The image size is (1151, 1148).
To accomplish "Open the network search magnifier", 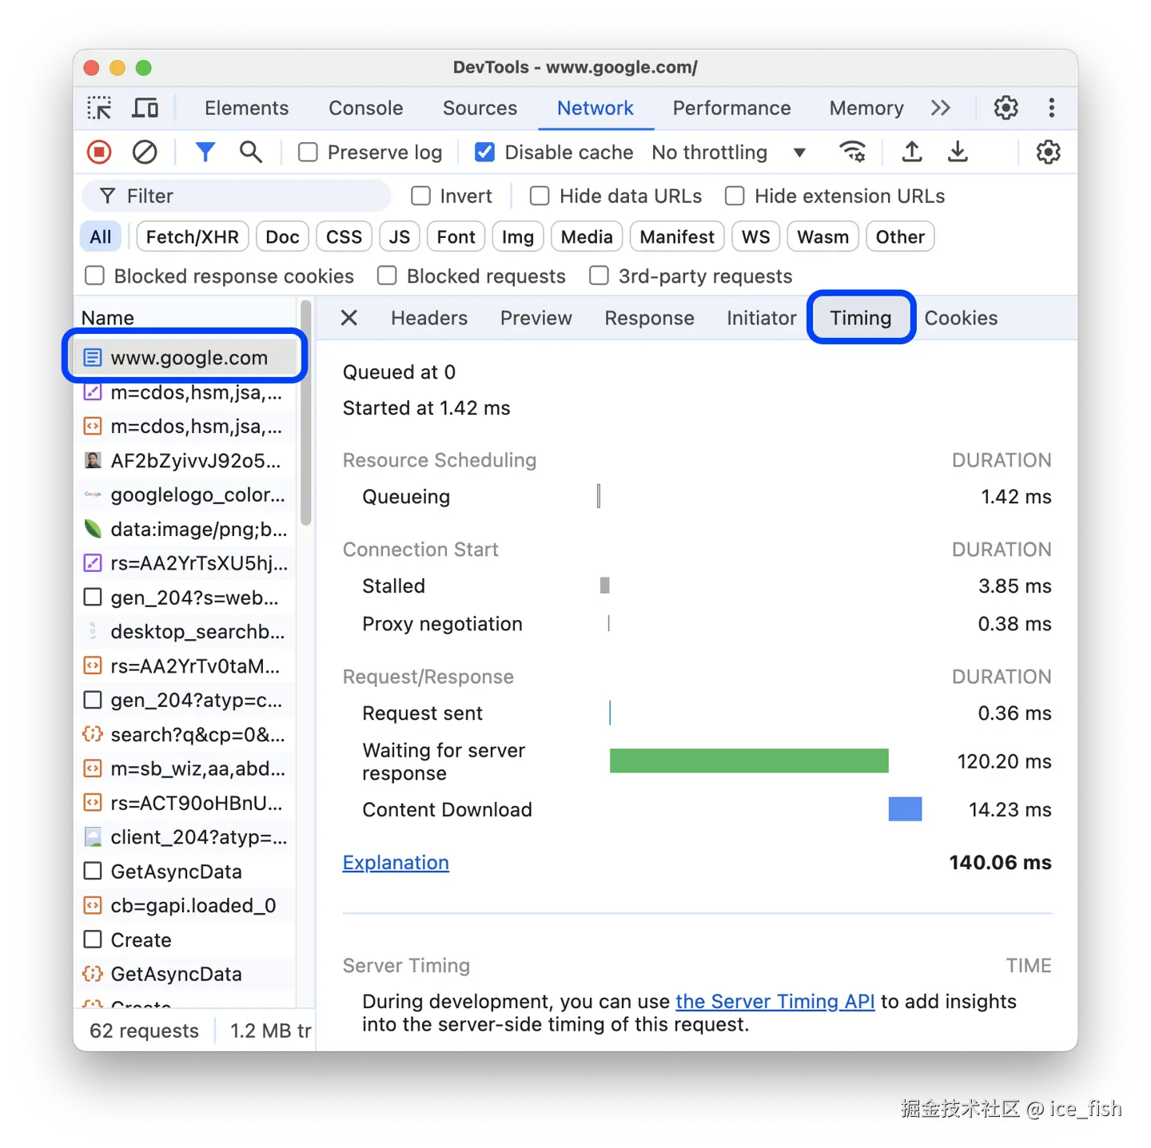I will pyautogui.click(x=251, y=152).
